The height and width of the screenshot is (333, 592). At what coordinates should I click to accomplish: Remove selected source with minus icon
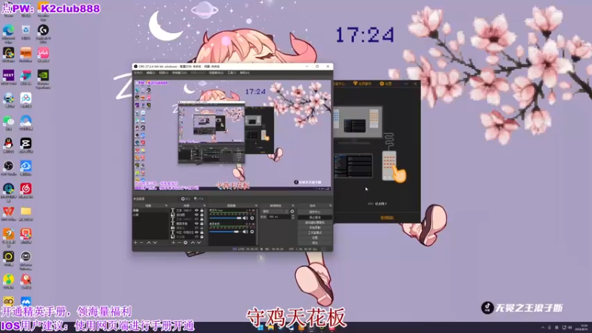pos(179,243)
